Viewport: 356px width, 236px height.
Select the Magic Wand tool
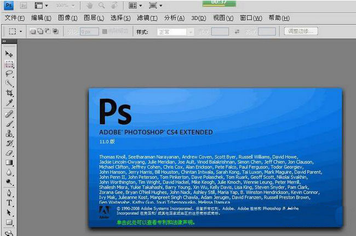9,84
